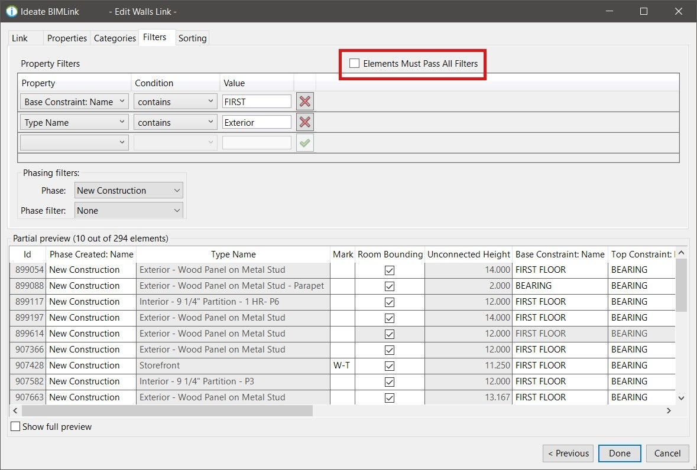Select Id cell 907663
Screen dimensions: 697x470
coord(28,397)
